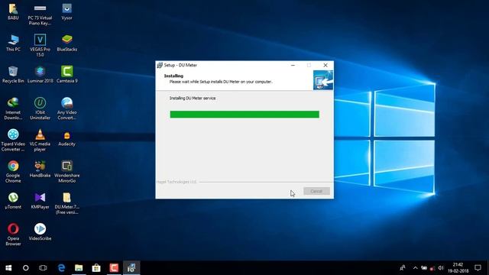Image resolution: width=489 pixels, height=275 pixels.
Task: Open Any Video Converter shortcut
Action: click(x=66, y=108)
